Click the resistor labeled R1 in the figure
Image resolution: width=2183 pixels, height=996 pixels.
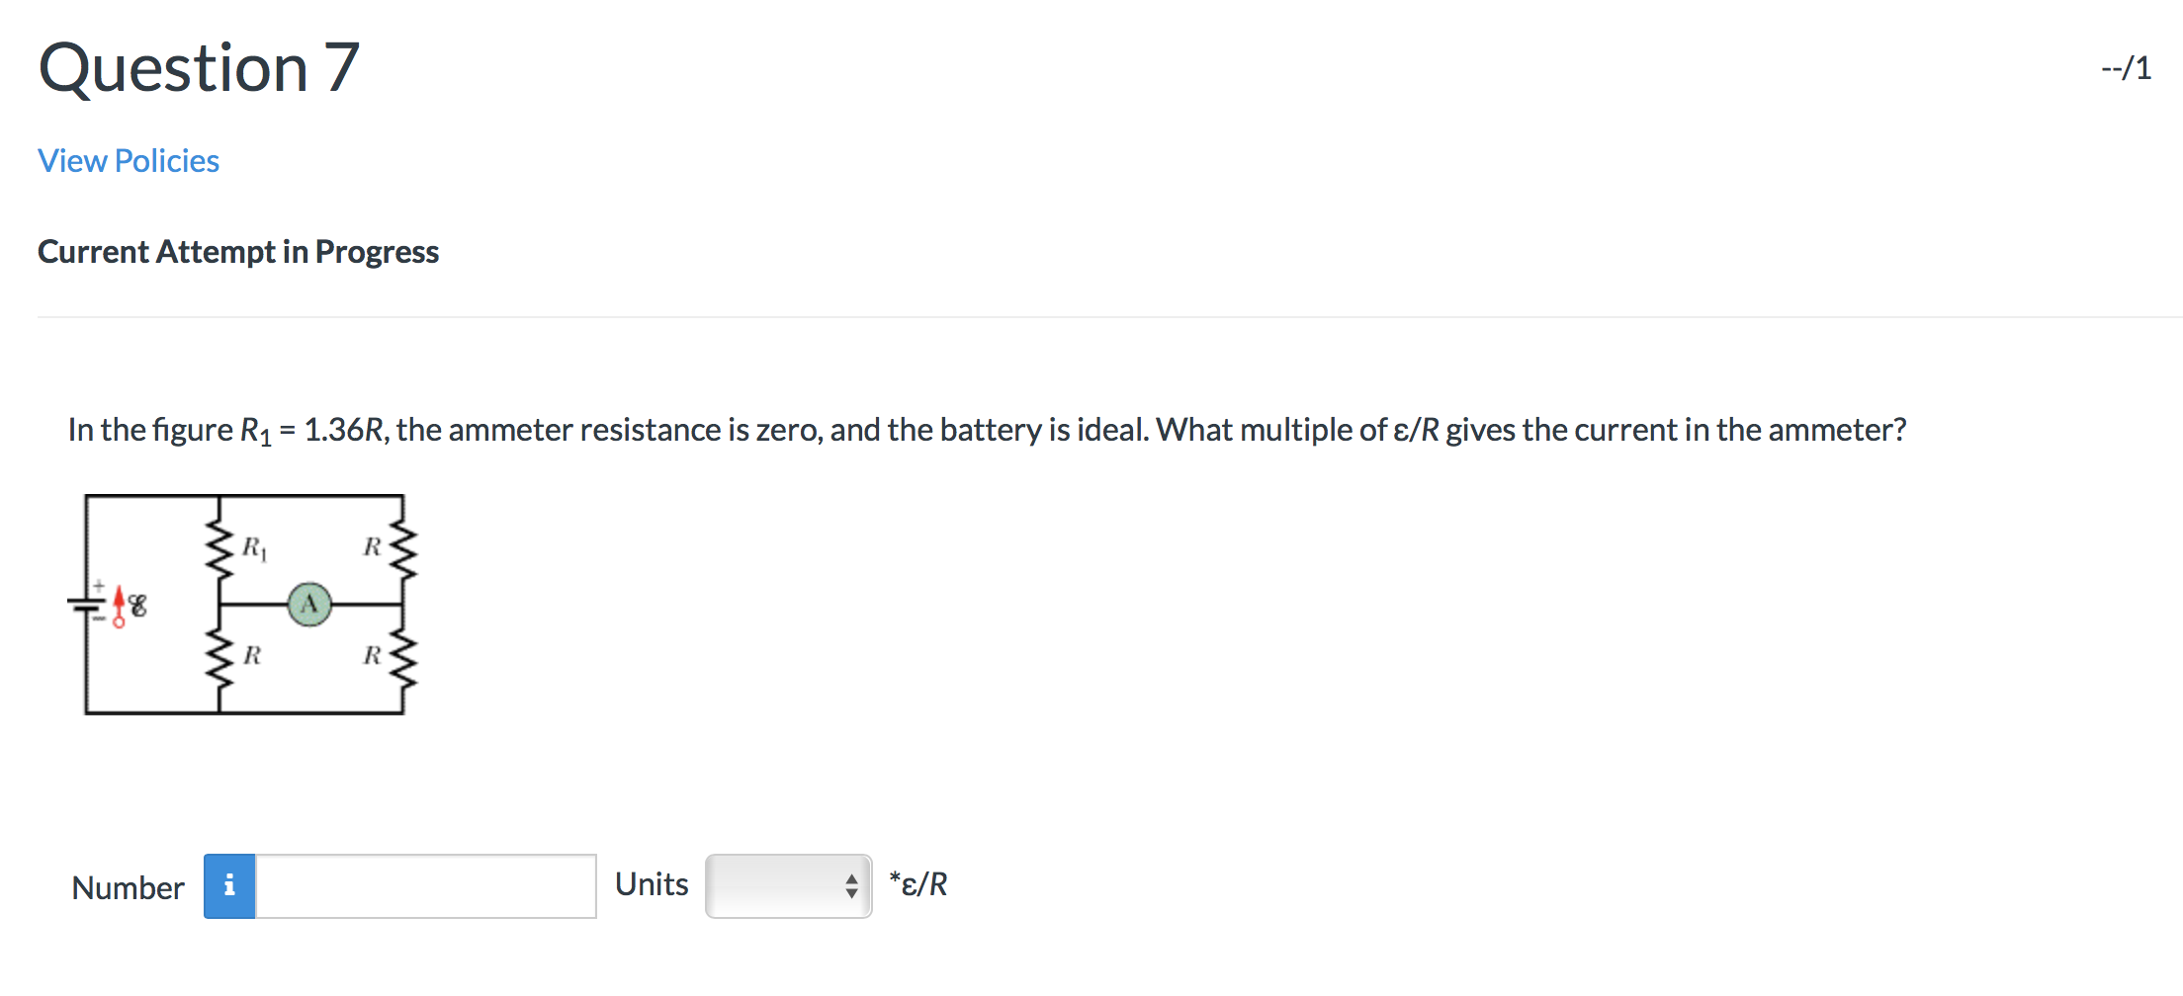click(219, 546)
